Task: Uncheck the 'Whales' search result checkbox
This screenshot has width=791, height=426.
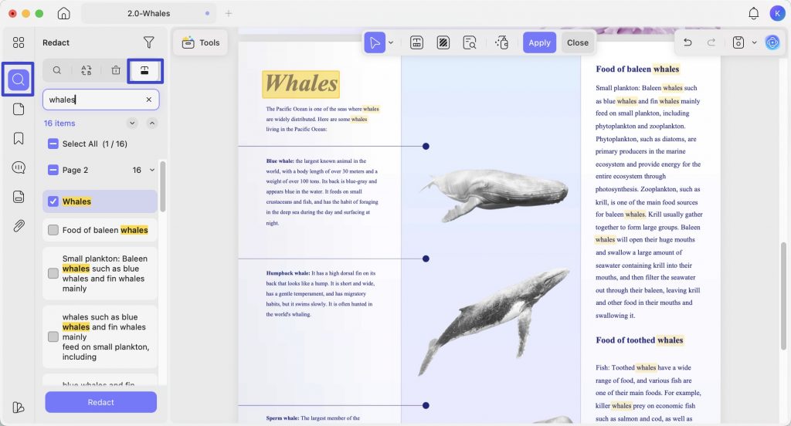Action: 53,201
